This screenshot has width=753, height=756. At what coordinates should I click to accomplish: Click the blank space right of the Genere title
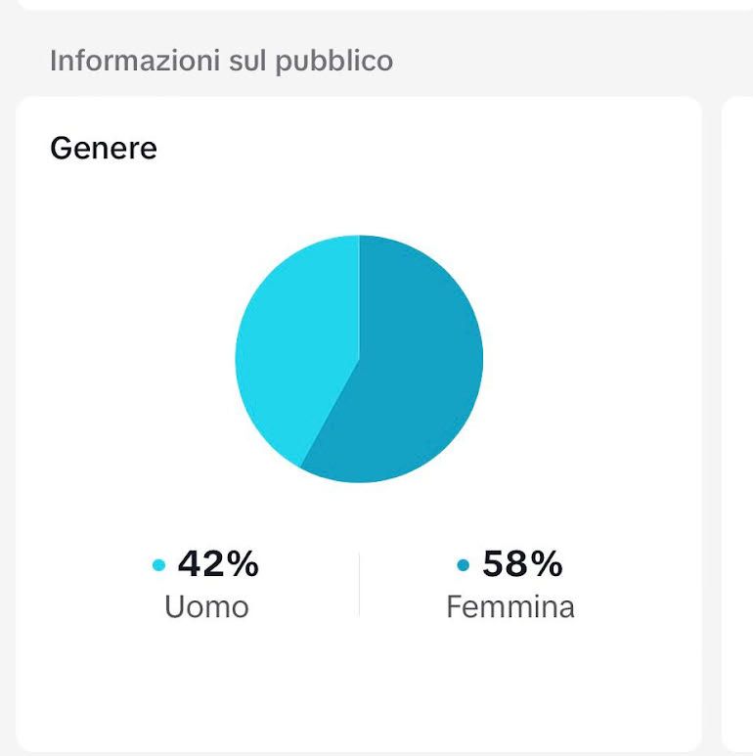(x=424, y=148)
